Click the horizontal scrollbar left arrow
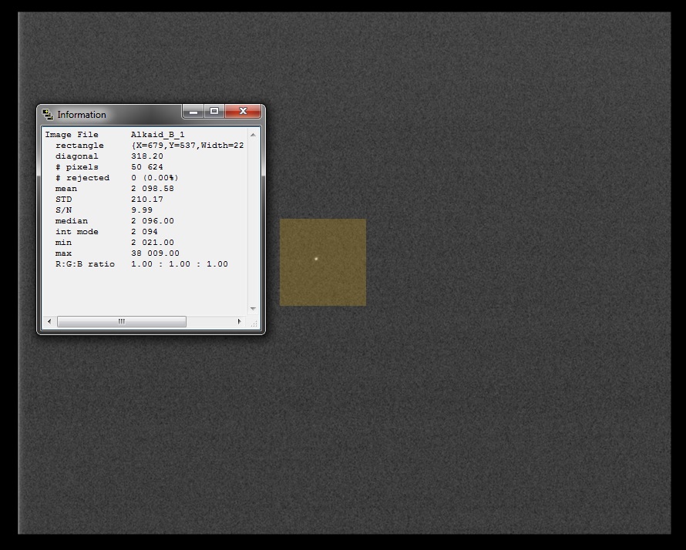This screenshot has width=686, height=550. click(x=50, y=321)
